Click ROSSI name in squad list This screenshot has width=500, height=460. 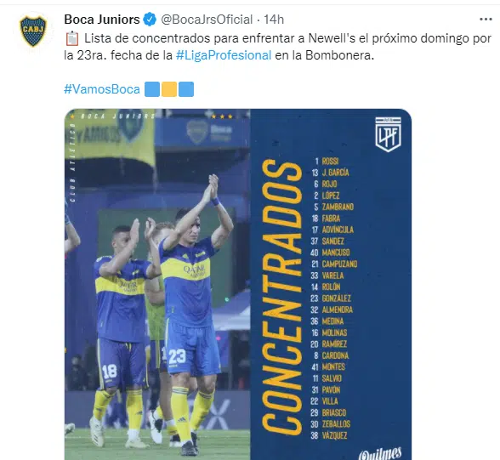point(330,162)
